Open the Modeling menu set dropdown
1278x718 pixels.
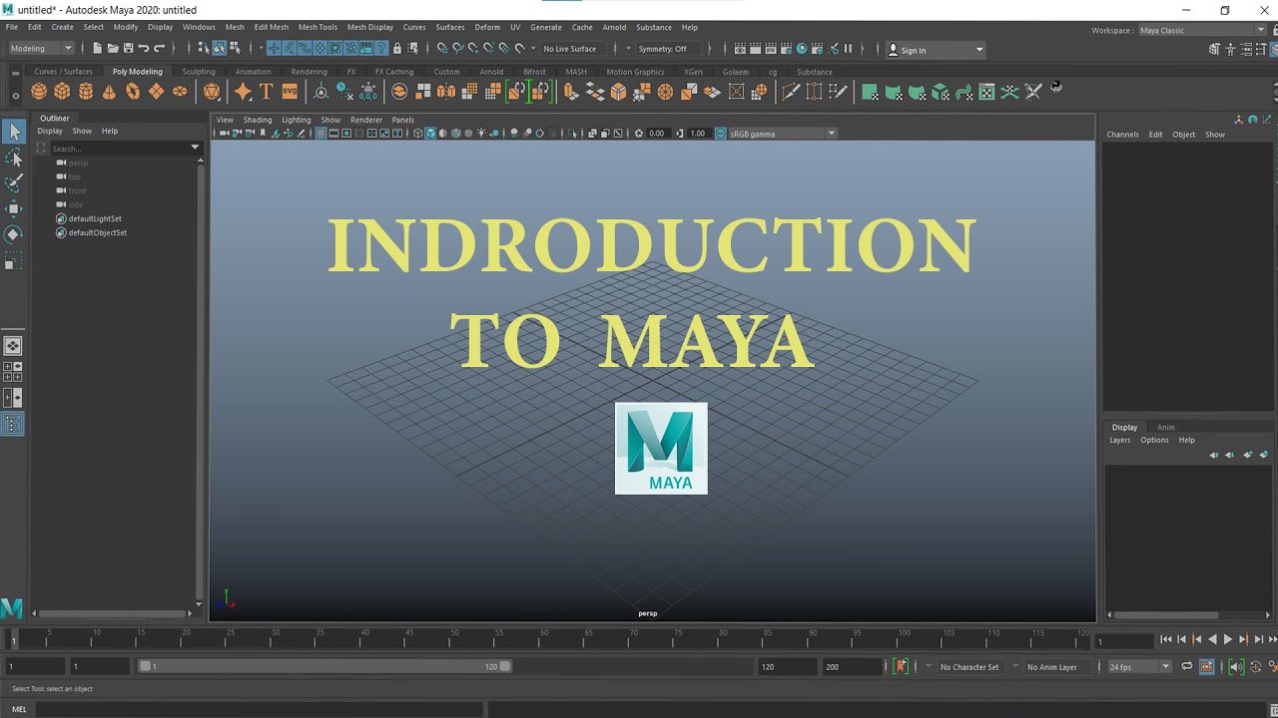[x=41, y=48]
